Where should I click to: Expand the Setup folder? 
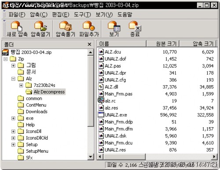pyautogui.click(x=13, y=144)
